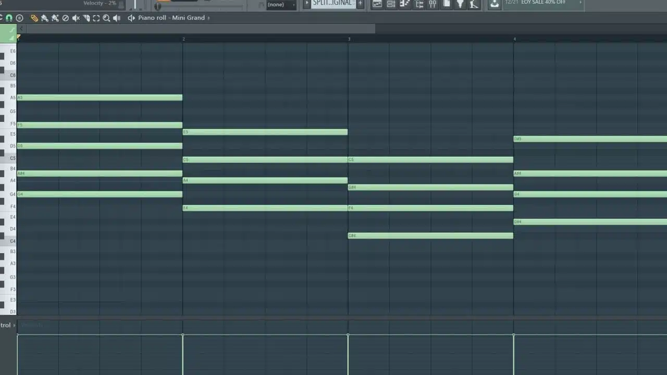Open the project file icon
The height and width of the screenshot is (375, 667).
(447, 4)
